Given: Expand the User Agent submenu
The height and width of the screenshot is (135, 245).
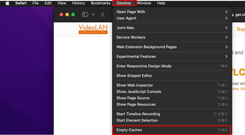Looking at the screenshot, I should coord(172,18).
